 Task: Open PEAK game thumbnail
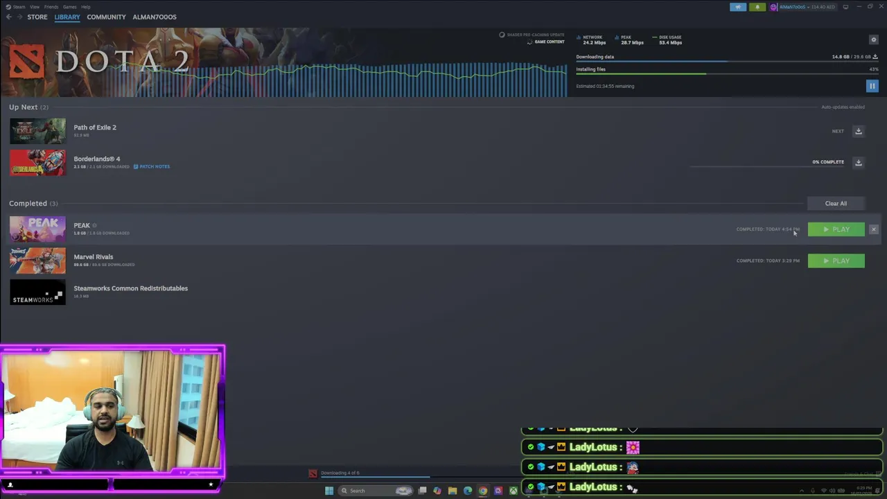pos(37,229)
